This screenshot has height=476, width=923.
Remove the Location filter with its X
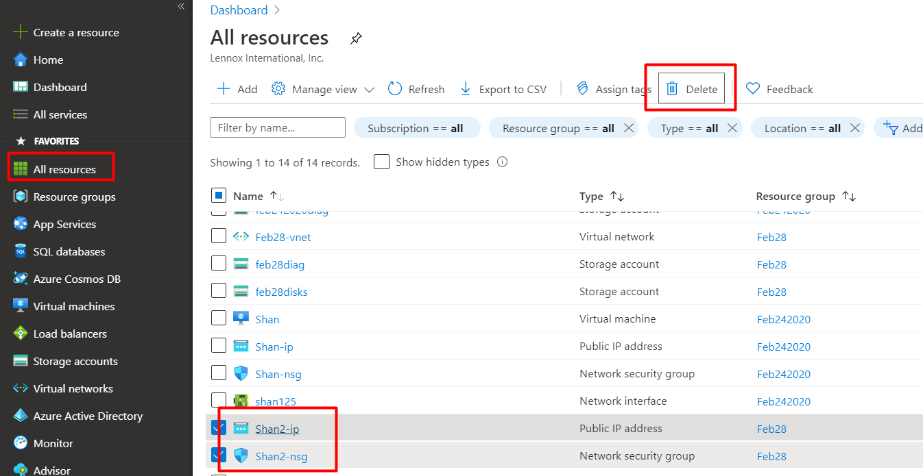(x=854, y=128)
